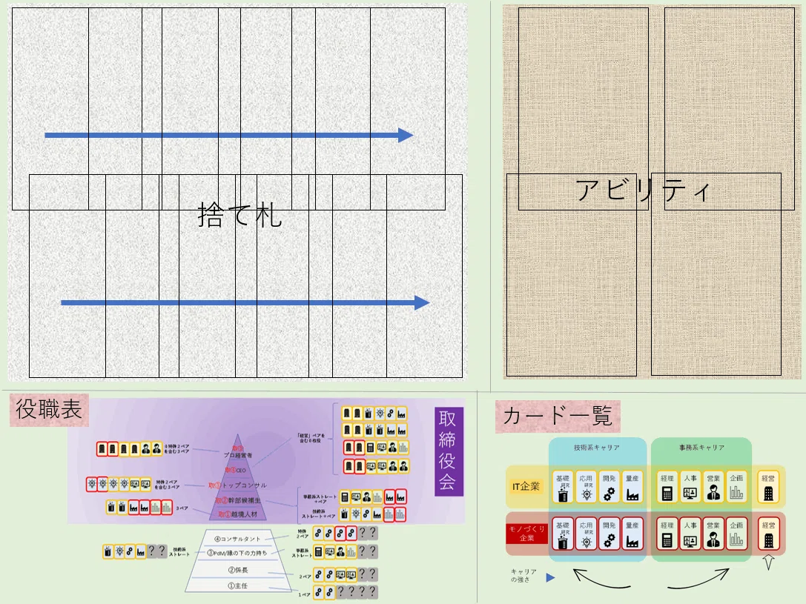This screenshot has width=806, height=604.
Task: Click the 1ペア hand label
Action: tap(304, 594)
